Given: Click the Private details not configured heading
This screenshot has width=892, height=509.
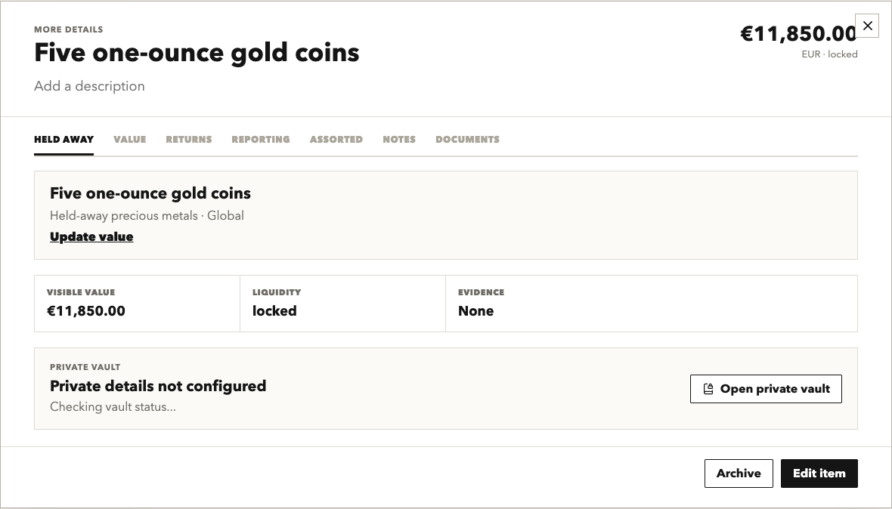Looking at the screenshot, I should tap(158, 387).
